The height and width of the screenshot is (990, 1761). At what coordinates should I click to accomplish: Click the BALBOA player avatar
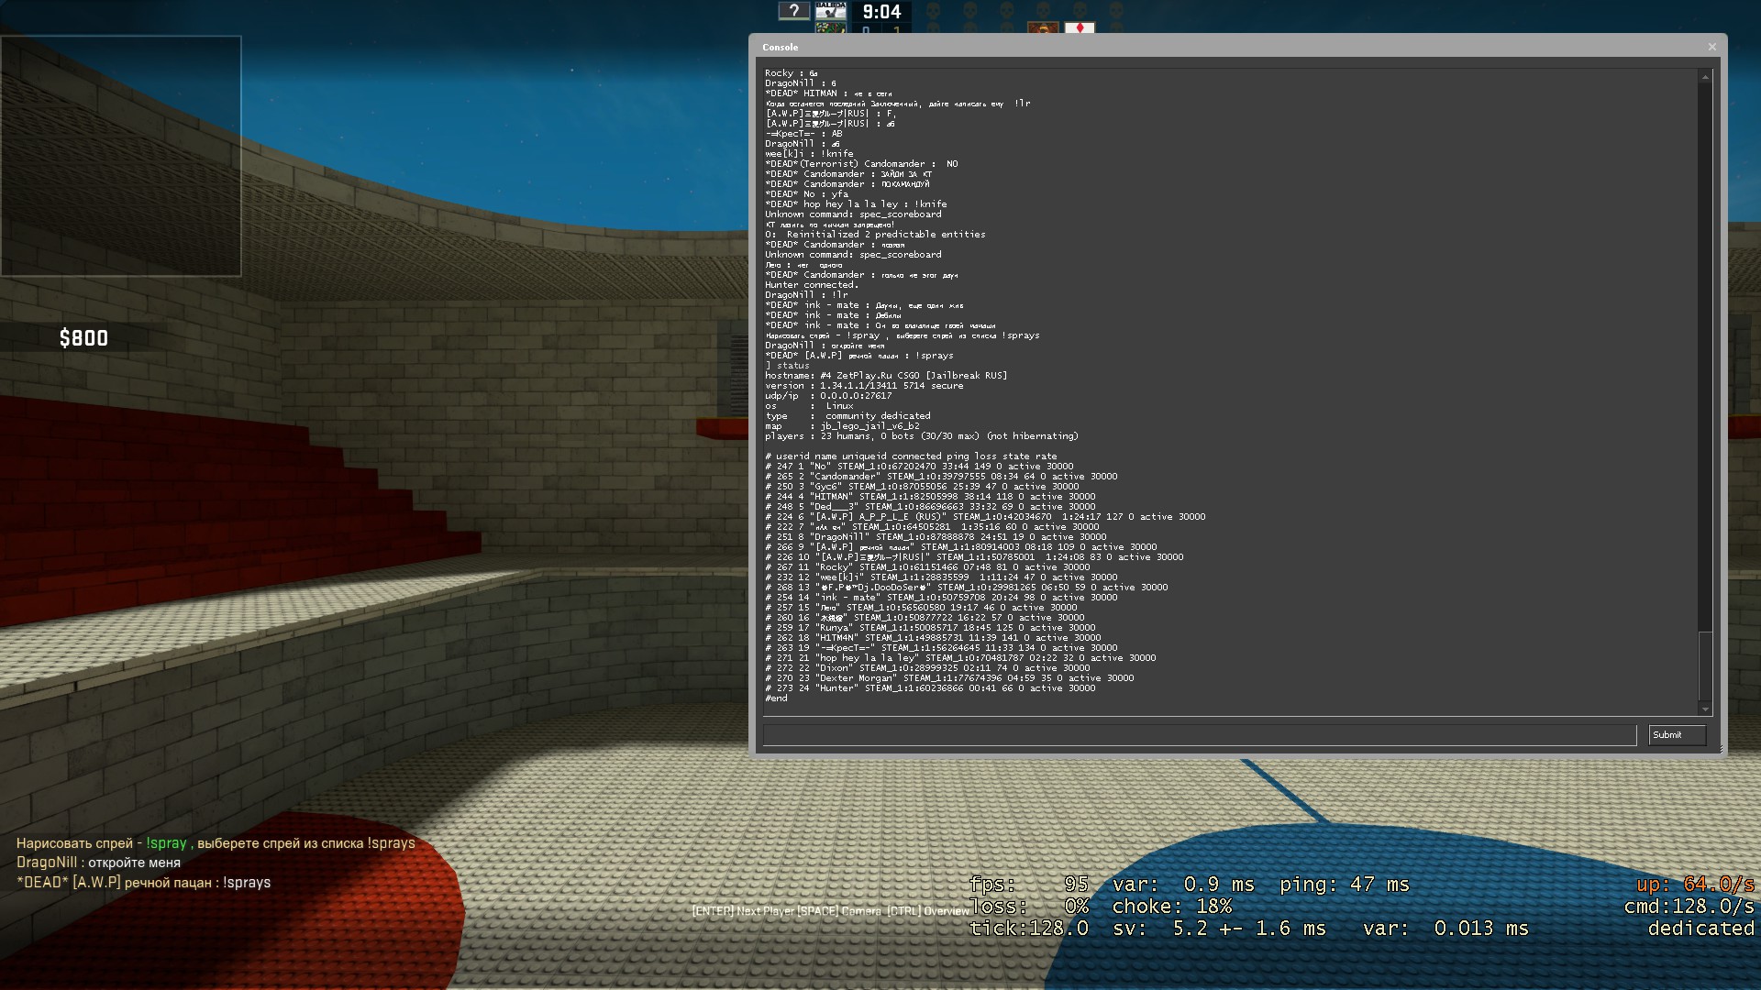tap(831, 11)
